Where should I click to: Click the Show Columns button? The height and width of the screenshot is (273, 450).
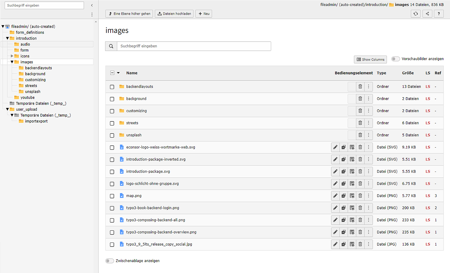click(x=370, y=59)
